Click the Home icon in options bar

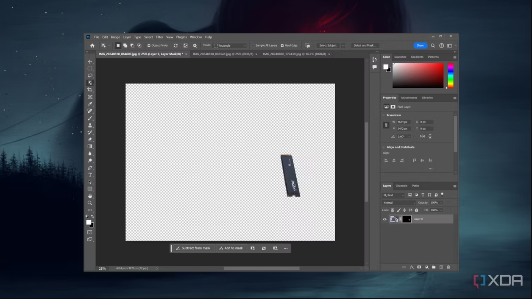point(92,45)
